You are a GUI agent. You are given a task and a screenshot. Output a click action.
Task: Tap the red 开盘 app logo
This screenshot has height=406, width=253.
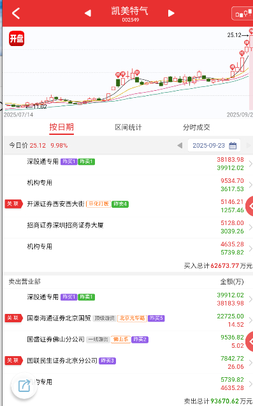pos(17,38)
